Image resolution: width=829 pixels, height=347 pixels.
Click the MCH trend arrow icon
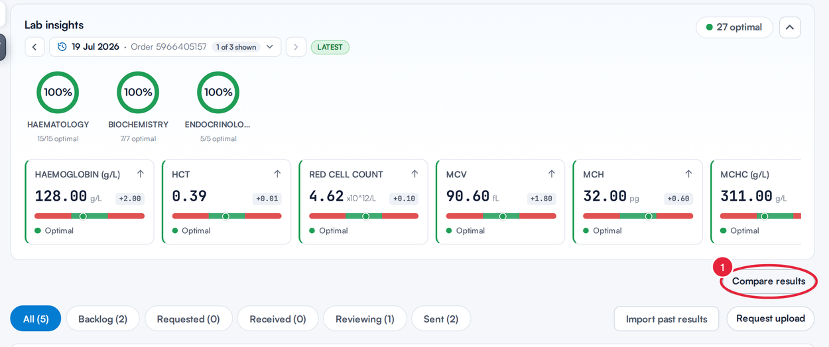pyautogui.click(x=688, y=174)
